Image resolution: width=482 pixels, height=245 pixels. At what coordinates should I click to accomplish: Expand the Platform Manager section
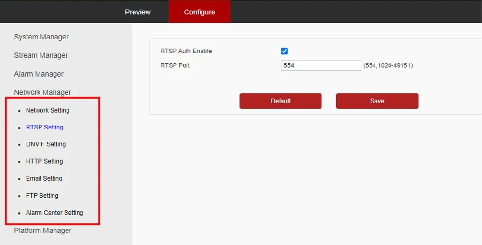point(42,231)
